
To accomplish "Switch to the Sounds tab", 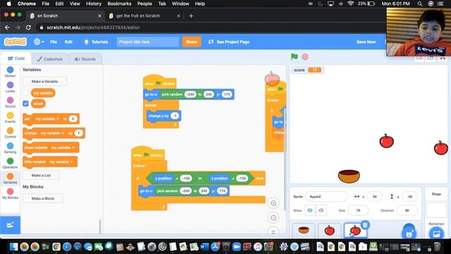I will (85, 59).
